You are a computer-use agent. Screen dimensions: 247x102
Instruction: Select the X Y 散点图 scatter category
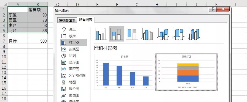[x=74, y=76]
